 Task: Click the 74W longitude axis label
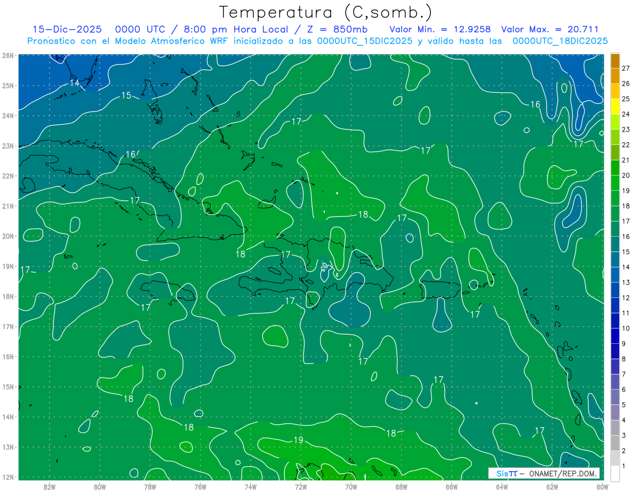pyautogui.click(x=251, y=486)
